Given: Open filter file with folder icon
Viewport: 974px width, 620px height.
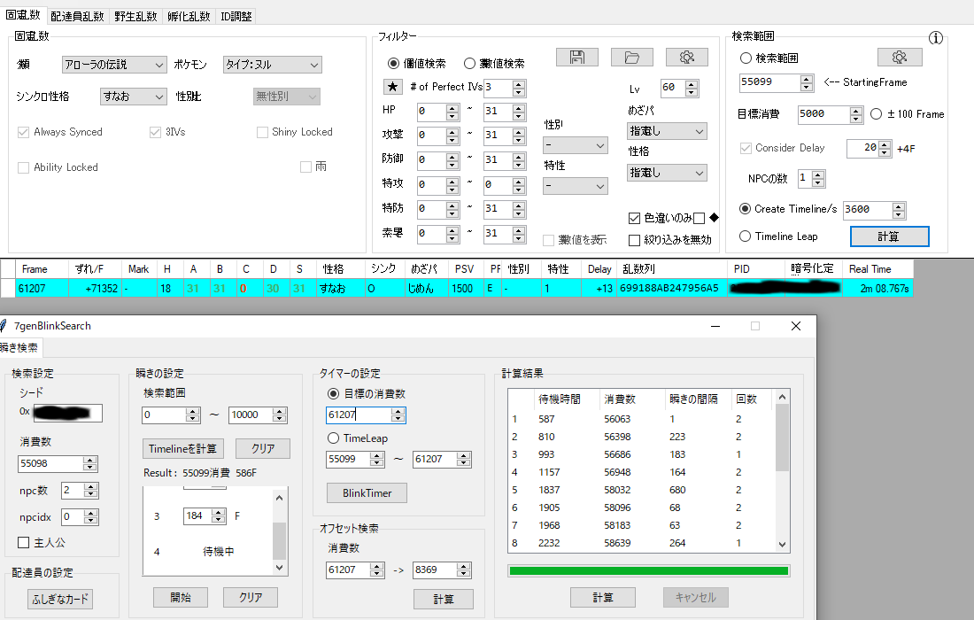Looking at the screenshot, I should 631,58.
